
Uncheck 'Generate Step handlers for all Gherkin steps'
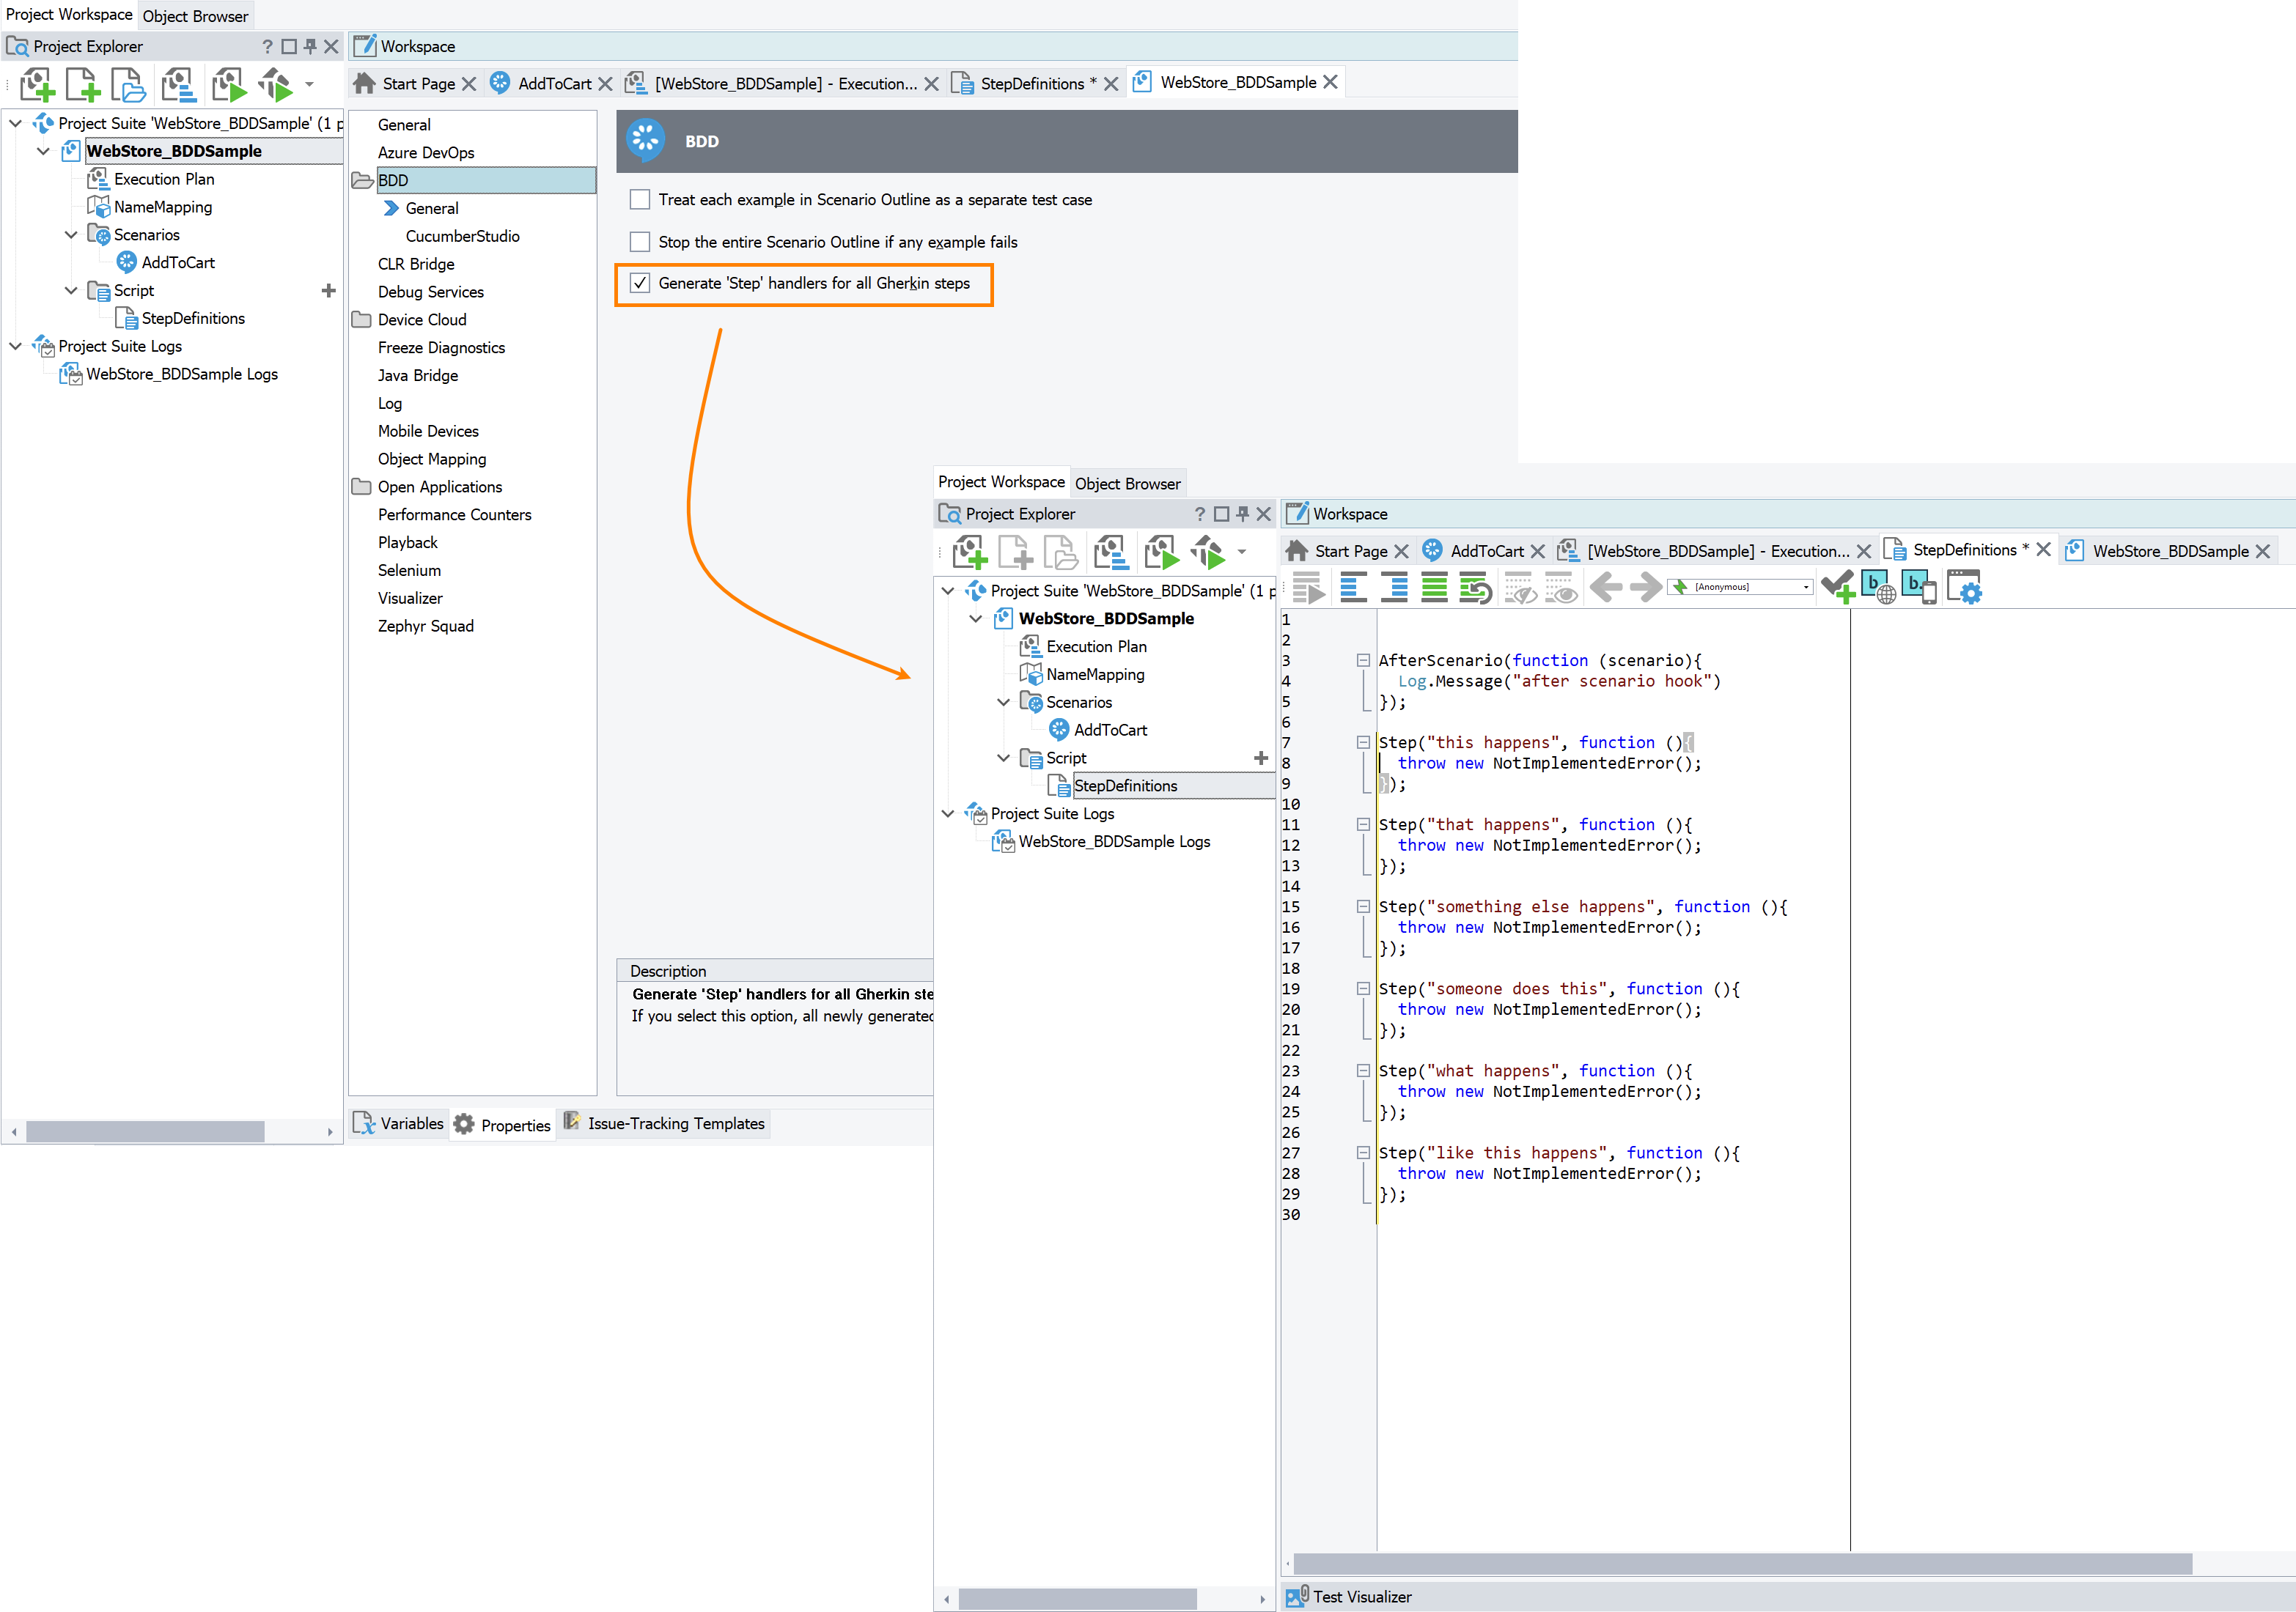pyautogui.click(x=640, y=284)
